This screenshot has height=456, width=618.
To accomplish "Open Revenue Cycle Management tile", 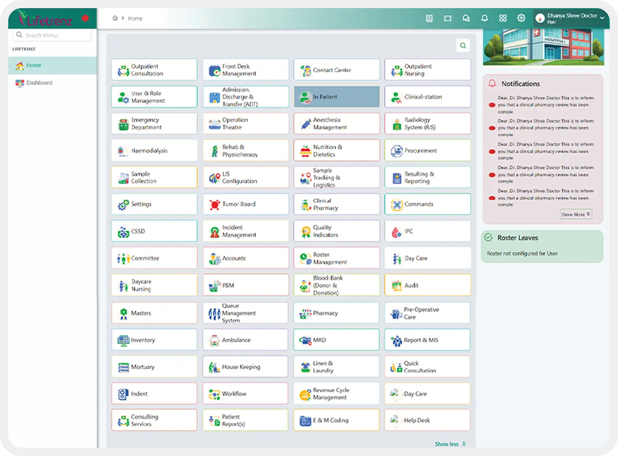I will pos(336,394).
